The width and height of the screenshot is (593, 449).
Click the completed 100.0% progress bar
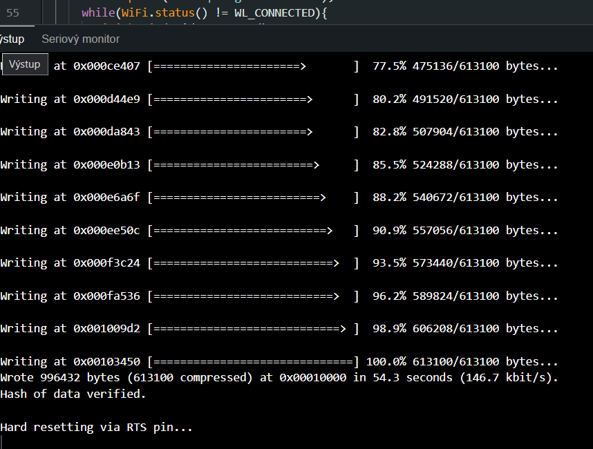tap(253, 361)
